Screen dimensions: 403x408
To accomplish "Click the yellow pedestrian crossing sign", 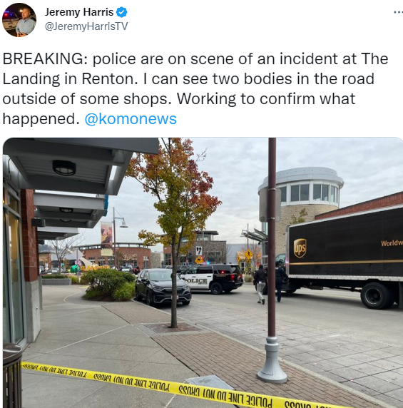I will point(248,254).
